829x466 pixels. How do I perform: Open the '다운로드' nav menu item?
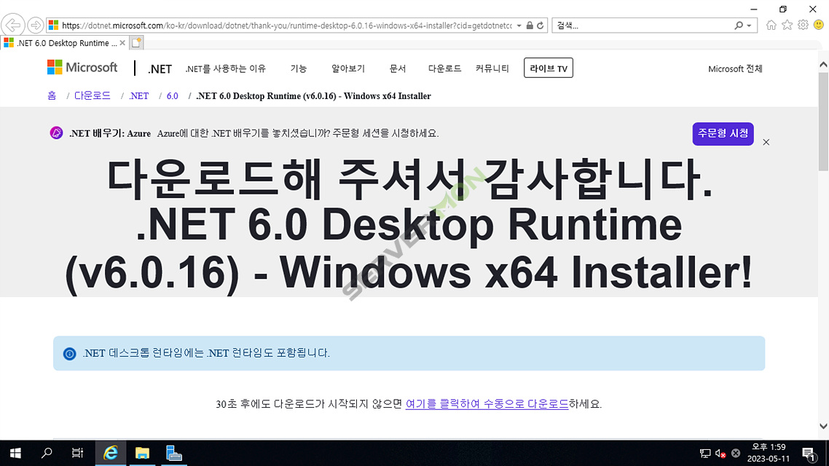coord(444,68)
